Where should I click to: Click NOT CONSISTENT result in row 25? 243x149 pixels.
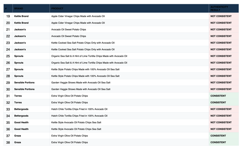coord(221,56)
